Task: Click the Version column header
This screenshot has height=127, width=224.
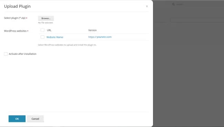Action: (92, 30)
